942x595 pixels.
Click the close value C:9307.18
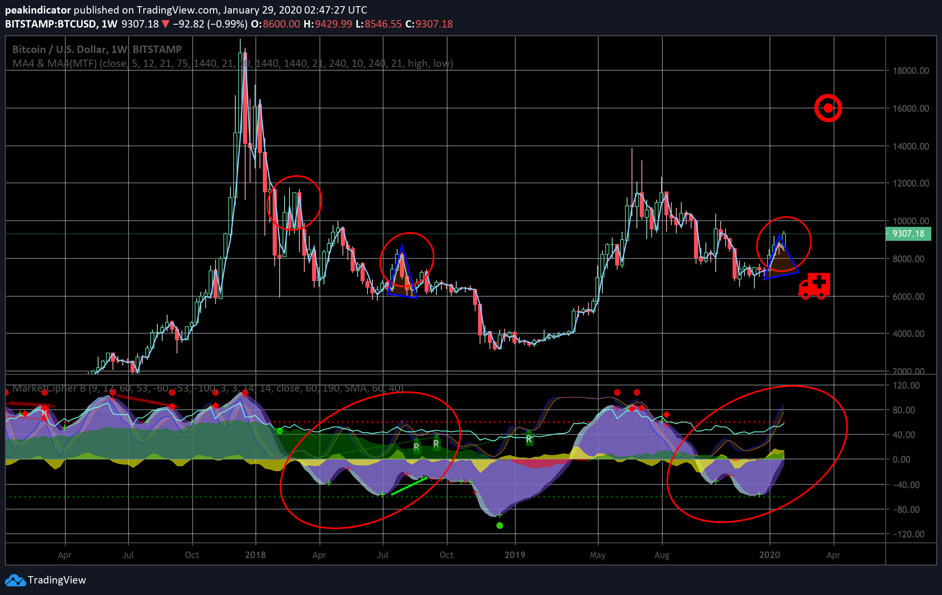(x=429, y=24)
